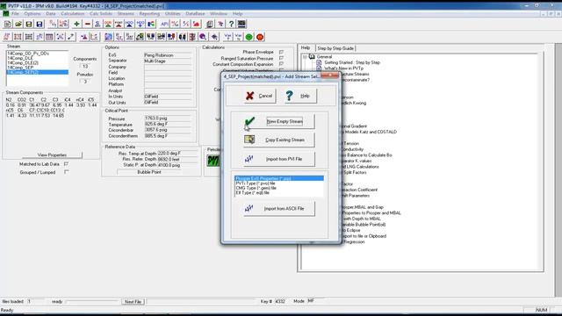Screen dimensions: 562x316
Task: Click the Bubble Point button
Action: point(149,172)
